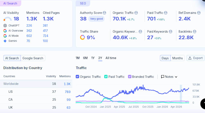Open UK mentions value 63
Viewport: 205px width, 113px height.
(68, 108)
